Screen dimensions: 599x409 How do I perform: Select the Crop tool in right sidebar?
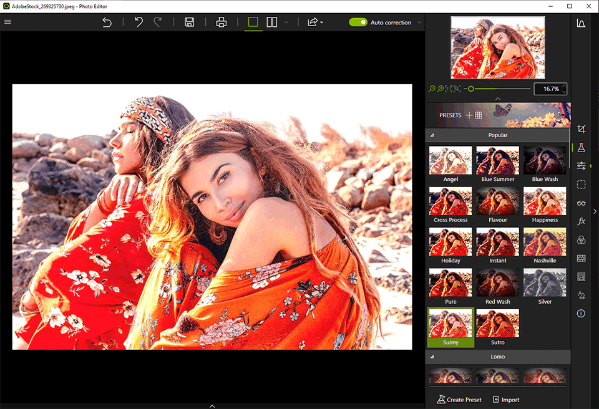(x=581, y=129)
